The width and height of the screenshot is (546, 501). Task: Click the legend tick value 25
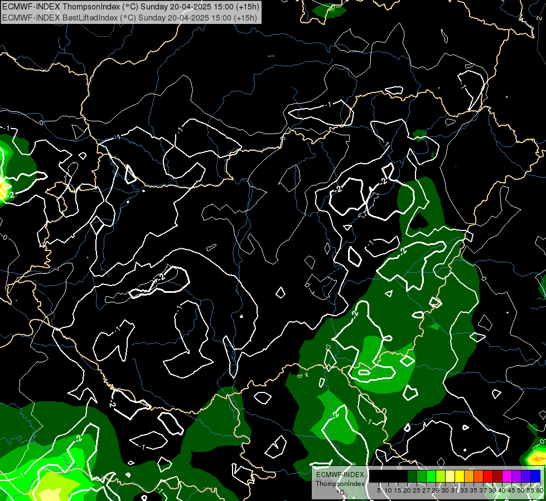[417, 490]
